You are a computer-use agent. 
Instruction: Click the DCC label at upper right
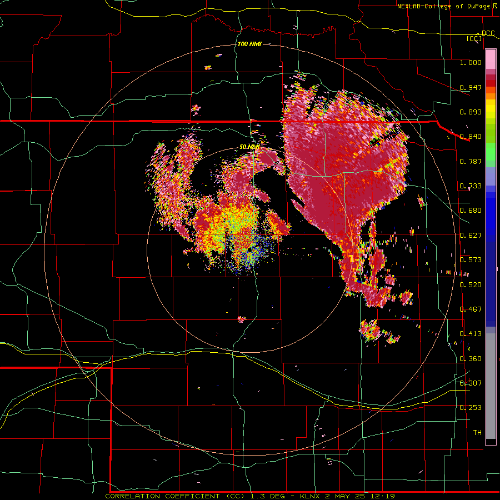pos(488,33)
